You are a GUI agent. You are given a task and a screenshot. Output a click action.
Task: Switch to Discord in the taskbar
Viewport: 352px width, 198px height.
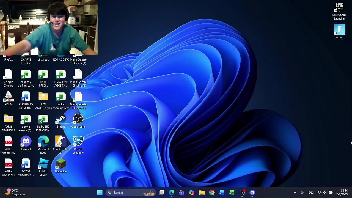tap(252, 193)
